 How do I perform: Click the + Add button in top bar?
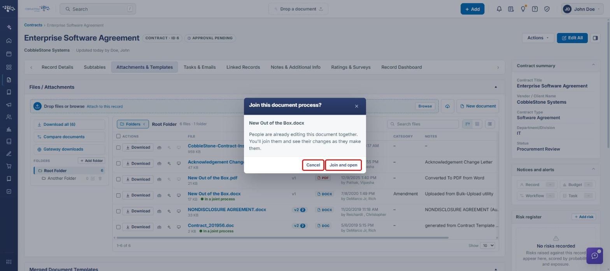472,9
